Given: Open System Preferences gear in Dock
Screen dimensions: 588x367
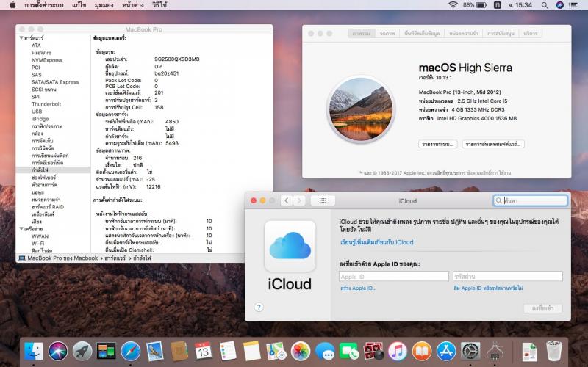Looking at the screenshot, I should (470, 352).
